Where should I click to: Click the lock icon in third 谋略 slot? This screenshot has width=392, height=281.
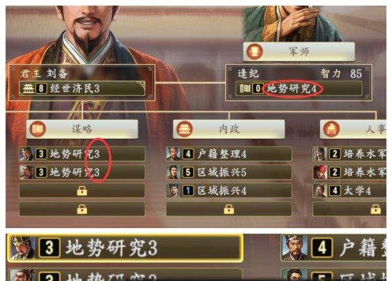82,191
